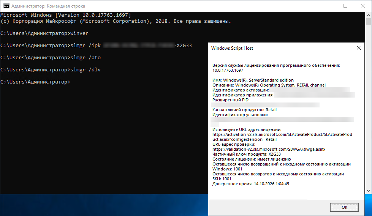The image size is (372, 216).
Task: Click the 'Состояние лицензии: имеет лицензию' line
Action: click(252, 159)
